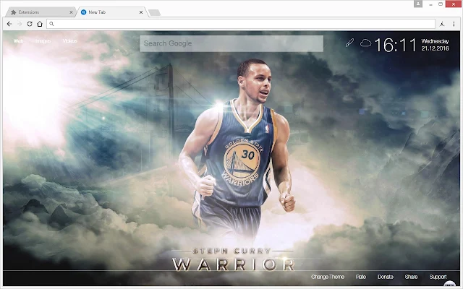This screenshot has height=289, width=463.
Task: Open a new tab with the blank tab button
Action: tap(154, 12)
